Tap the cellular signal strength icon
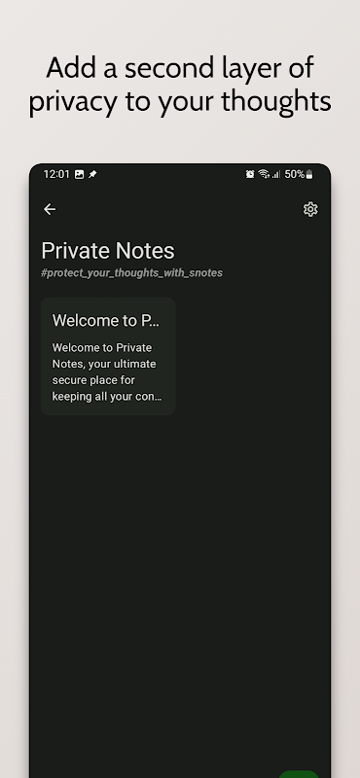 [x=276, y=174]
